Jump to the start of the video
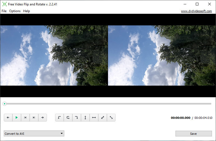Viewport: 216px width, 141px height. pos(25,117)
